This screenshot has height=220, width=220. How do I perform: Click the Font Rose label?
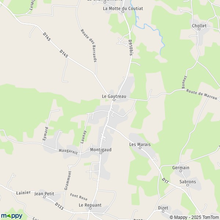[79, 197]
